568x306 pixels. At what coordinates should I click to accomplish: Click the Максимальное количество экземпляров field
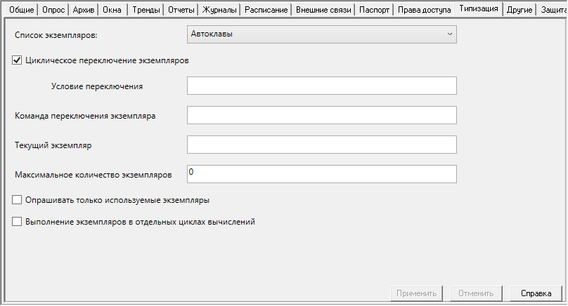pyautogui.click(x=322, y=174)
